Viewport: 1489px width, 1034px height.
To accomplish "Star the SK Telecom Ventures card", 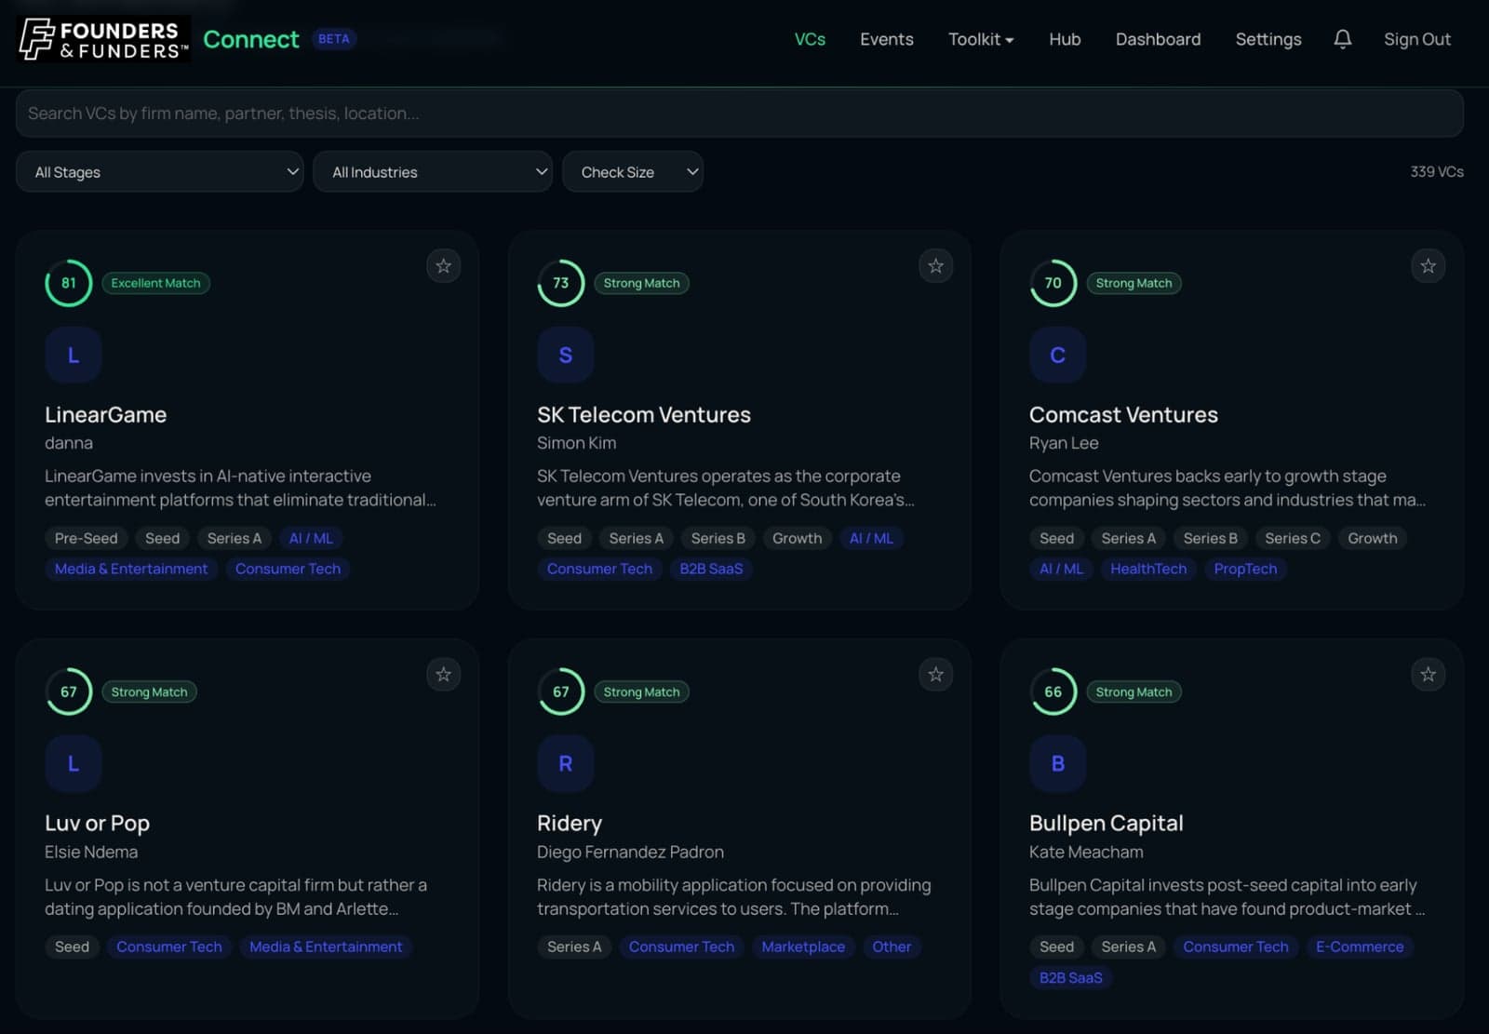I will click(x=936, y=266).
